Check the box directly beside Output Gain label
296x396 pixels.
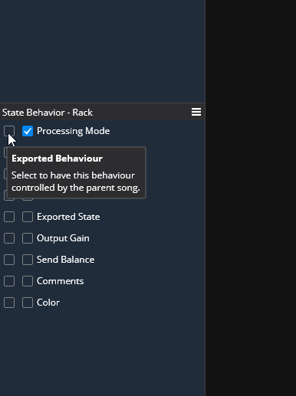(x=28, y=238)
